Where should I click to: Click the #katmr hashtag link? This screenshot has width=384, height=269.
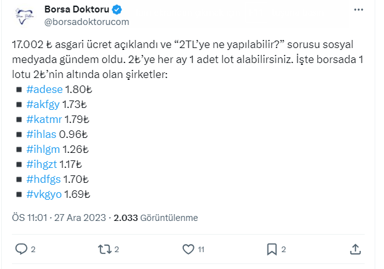45,119
